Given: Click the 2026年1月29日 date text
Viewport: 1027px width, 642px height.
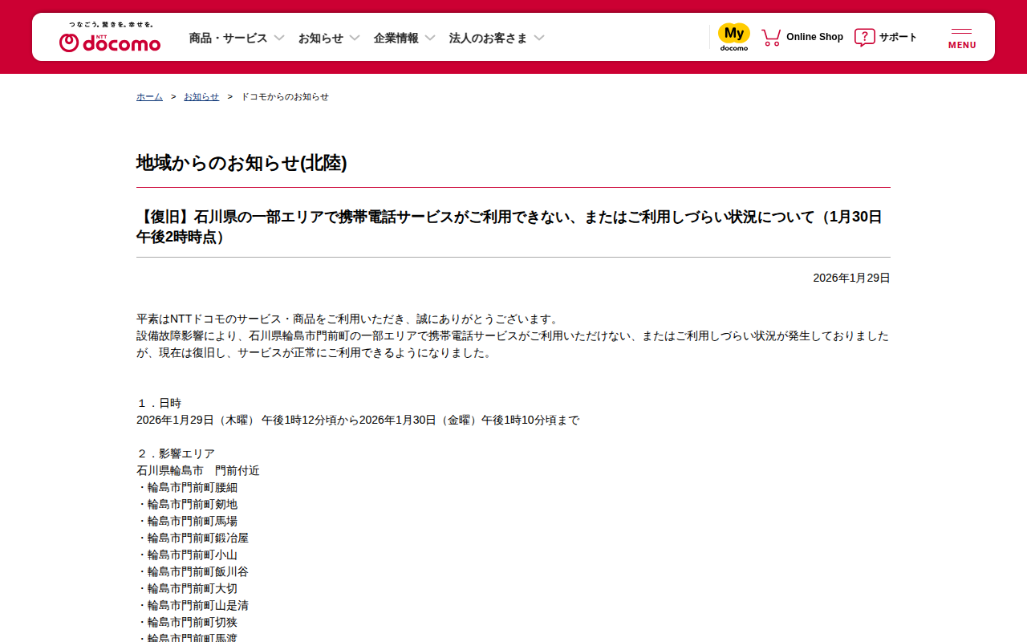Looking at the screenshot, I should click(851, 278).
